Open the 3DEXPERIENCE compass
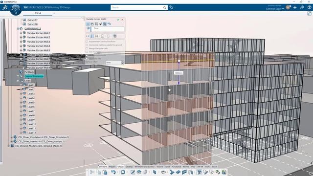The width and height of the screenshot is (313, 176). (16, 10)
